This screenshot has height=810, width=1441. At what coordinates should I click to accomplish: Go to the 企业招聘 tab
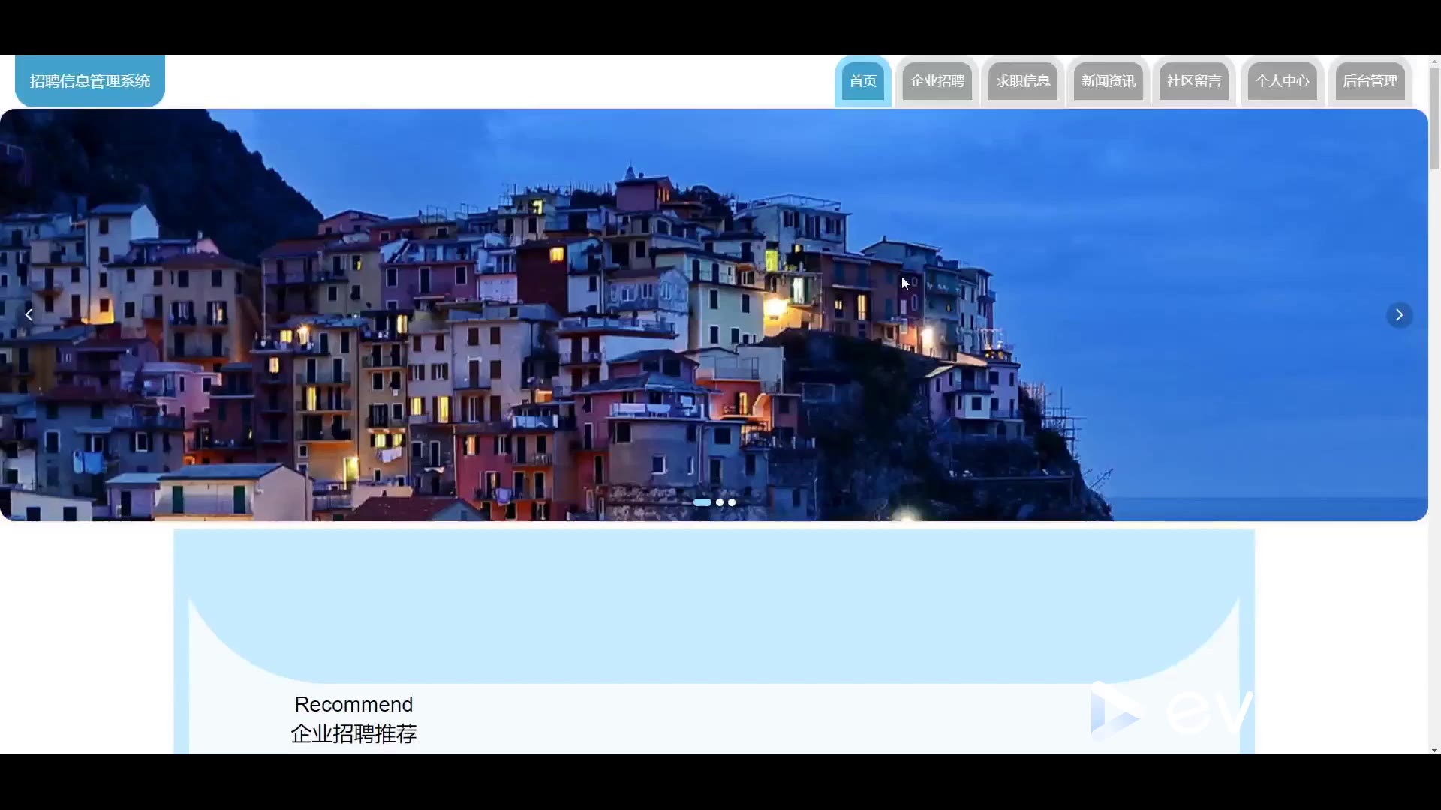[937, 81]
